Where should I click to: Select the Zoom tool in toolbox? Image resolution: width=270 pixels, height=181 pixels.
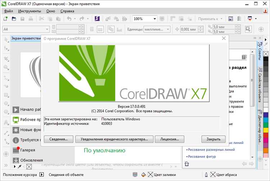[6, 67]
